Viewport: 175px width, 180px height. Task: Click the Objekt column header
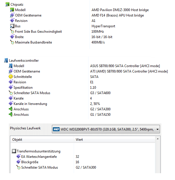coord(42,140)
